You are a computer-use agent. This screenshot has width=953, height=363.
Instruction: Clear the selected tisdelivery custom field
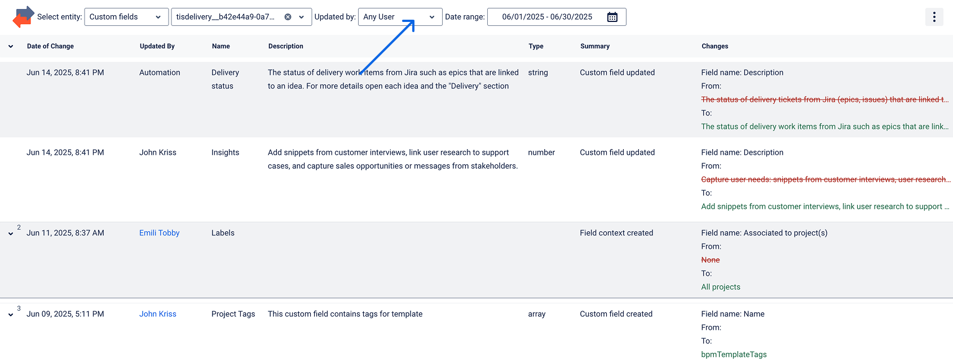click(x=288, y=17)
